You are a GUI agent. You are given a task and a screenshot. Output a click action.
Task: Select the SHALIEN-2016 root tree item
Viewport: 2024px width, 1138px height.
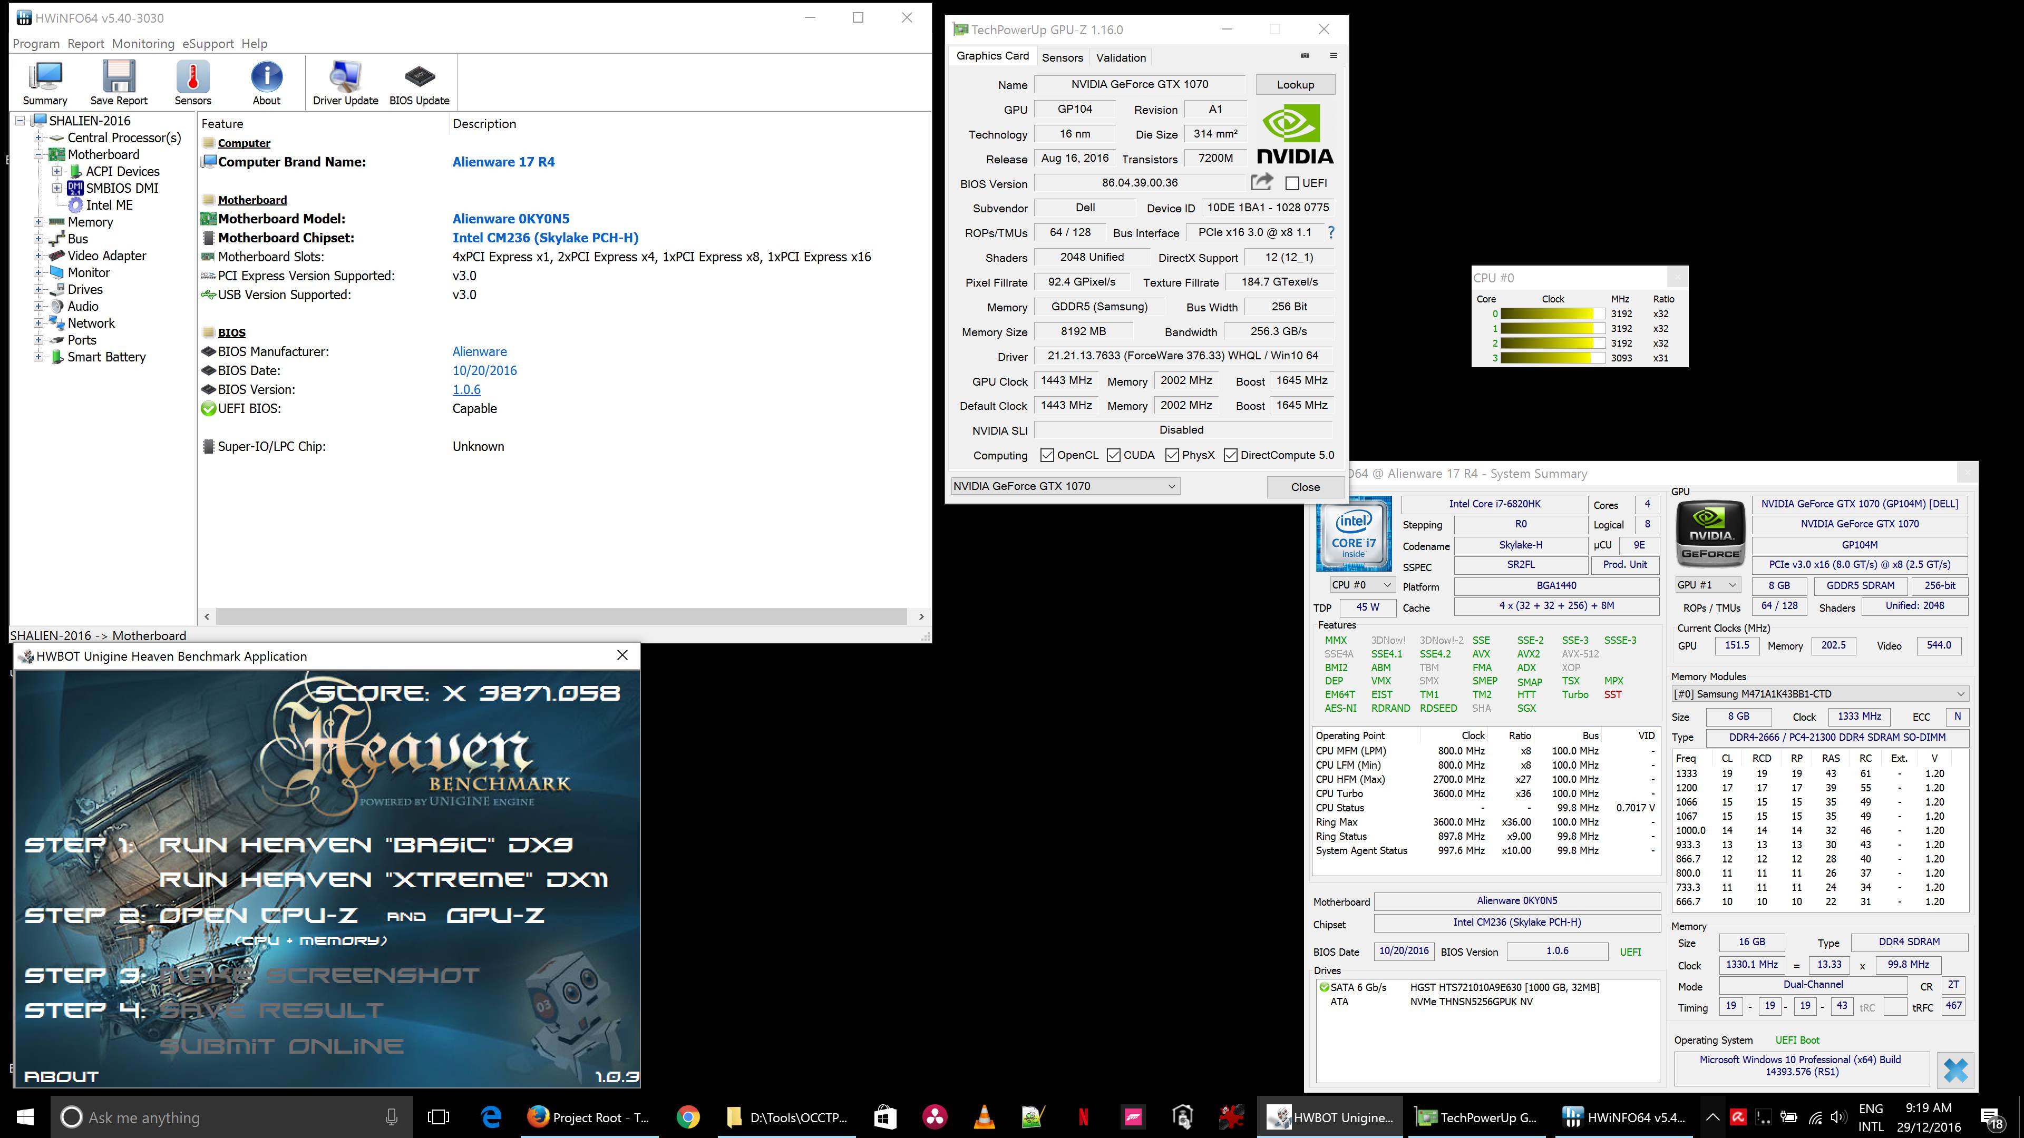tap(90, 121)
